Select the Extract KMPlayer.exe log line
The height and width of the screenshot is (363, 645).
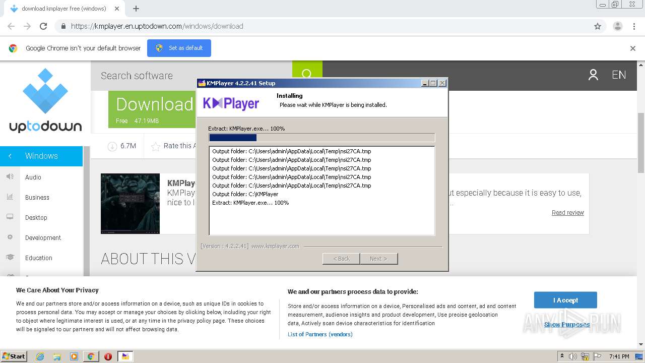pos(250,203)
